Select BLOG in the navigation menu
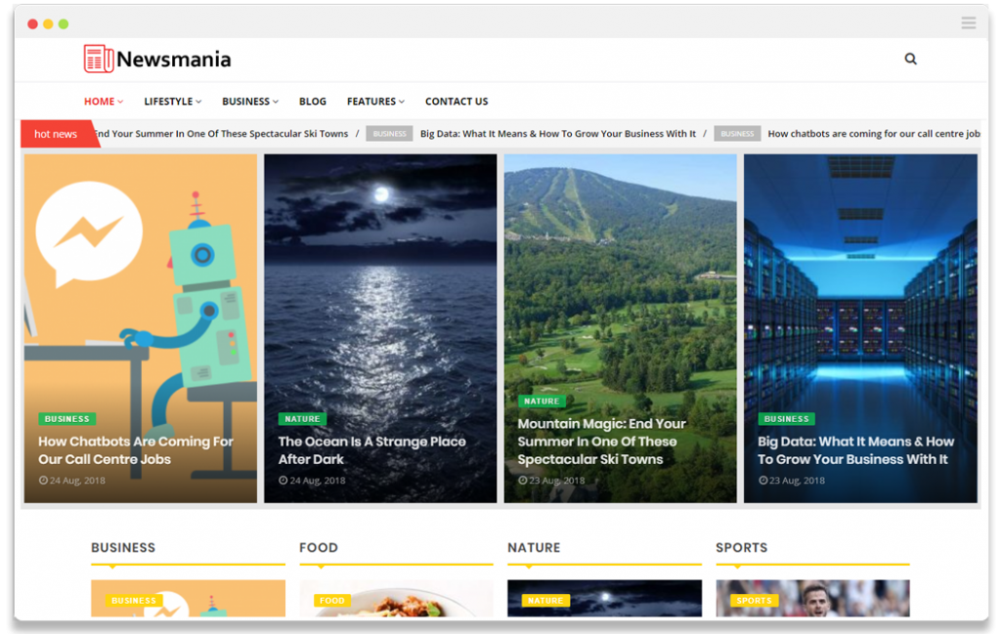This screenshot has width=1001, height=634. 312,101
